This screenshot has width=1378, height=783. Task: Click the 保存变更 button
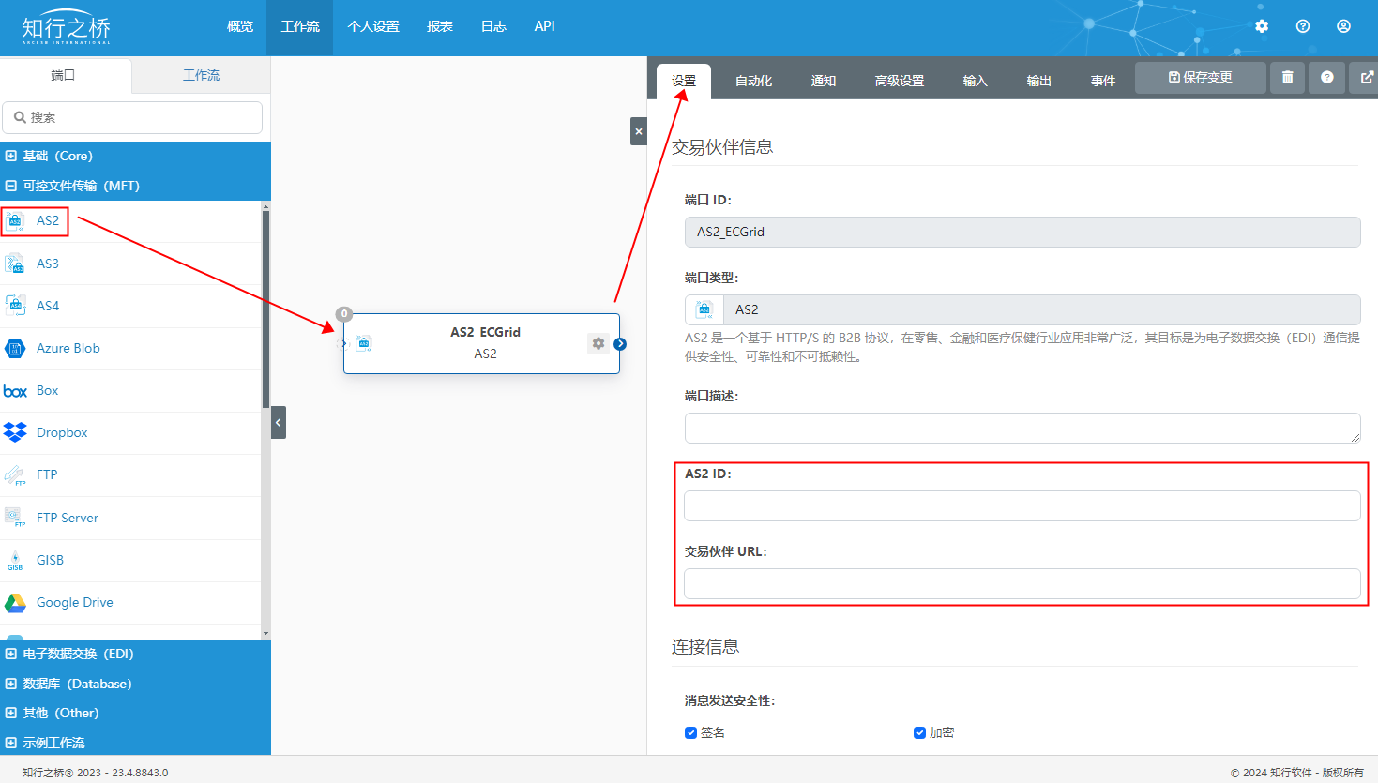click(1200, 78)
